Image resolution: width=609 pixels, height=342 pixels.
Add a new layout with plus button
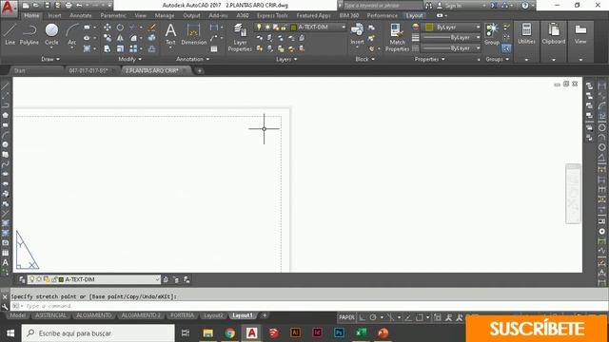(265, 315)
